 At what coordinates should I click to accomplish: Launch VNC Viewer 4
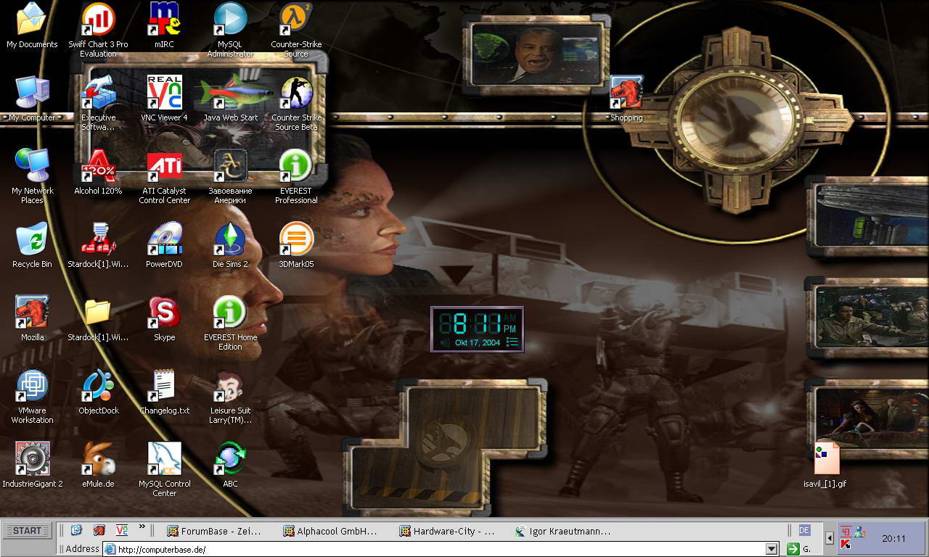tap(164, 99)
